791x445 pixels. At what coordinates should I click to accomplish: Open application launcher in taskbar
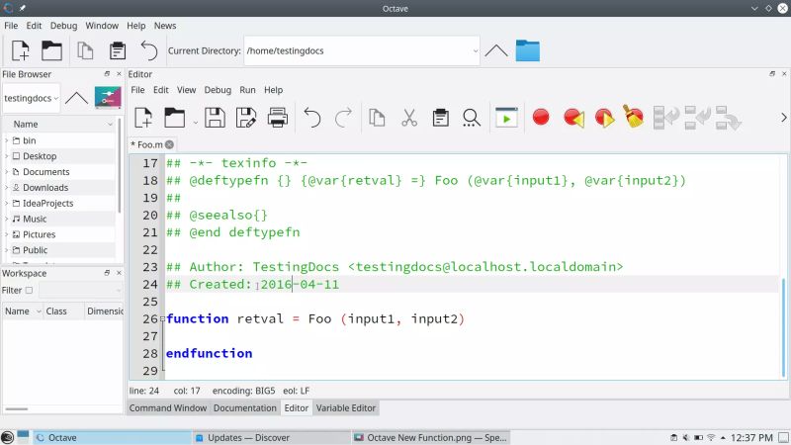[7, 437]
